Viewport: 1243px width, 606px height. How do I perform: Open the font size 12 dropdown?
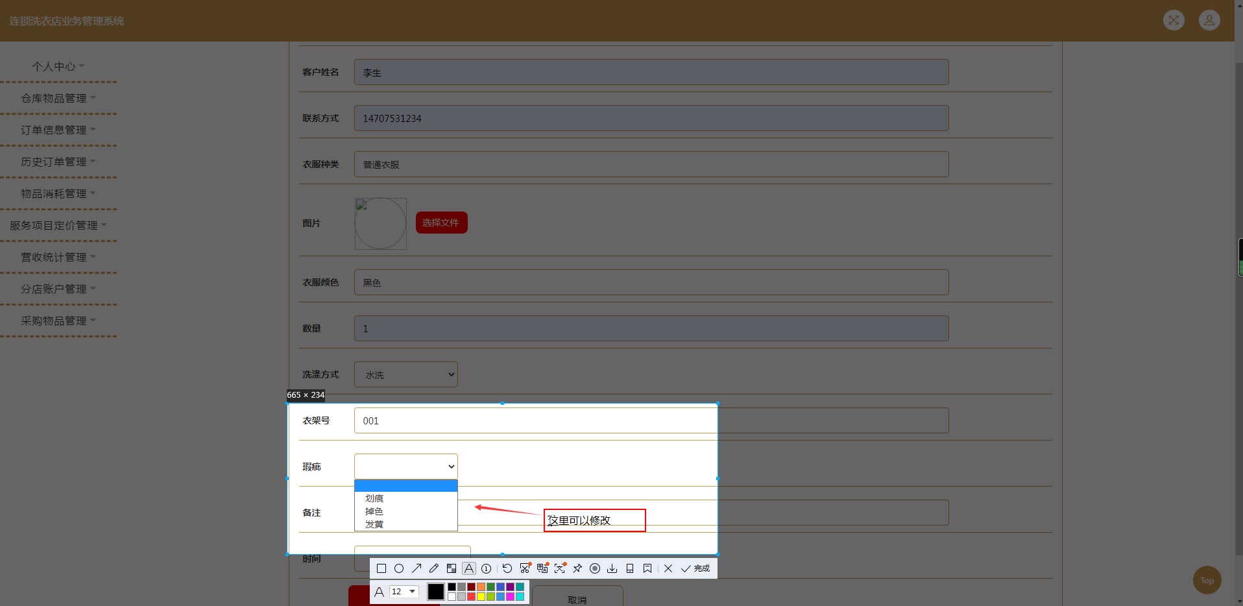(x=404, y=592)
